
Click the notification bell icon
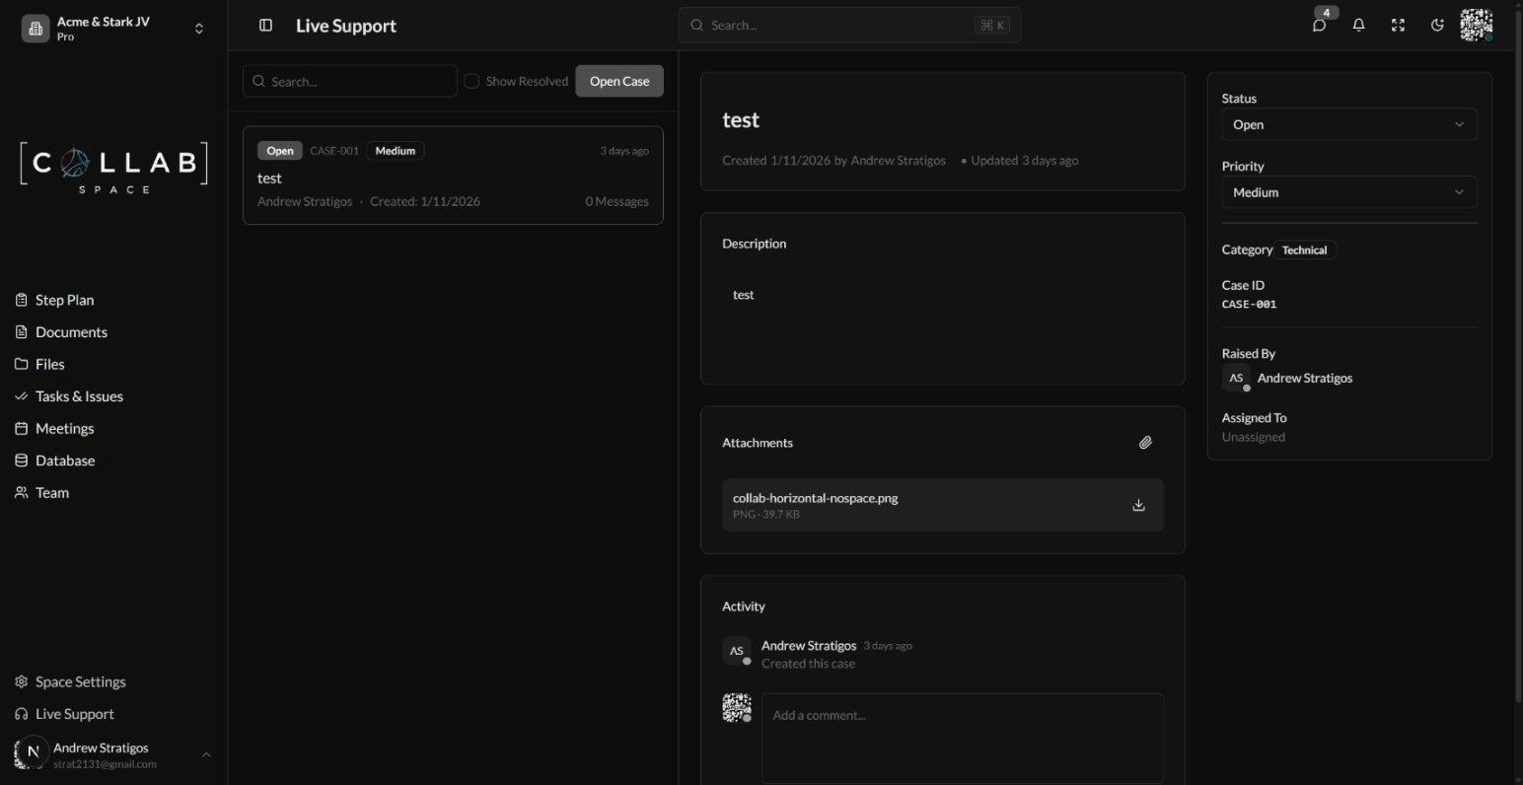(x=1358, y=25)
